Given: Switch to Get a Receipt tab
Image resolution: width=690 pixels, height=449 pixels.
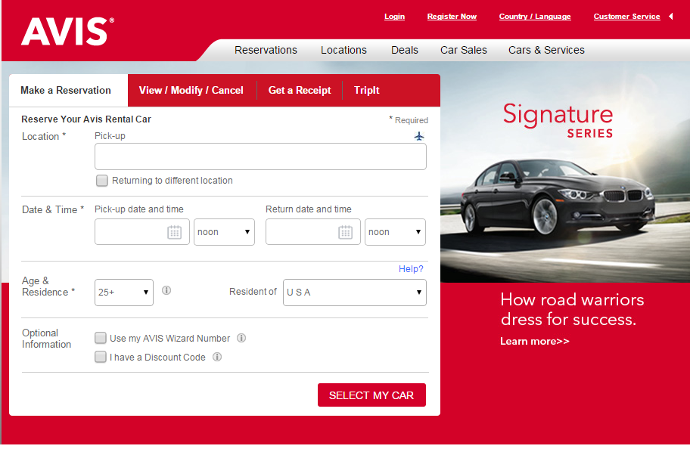Looking at the screenshot, I should (300, 90).
